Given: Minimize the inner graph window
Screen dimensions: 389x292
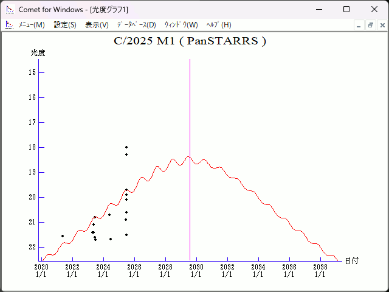Looking at the screenshot, I should coord(359,25).
